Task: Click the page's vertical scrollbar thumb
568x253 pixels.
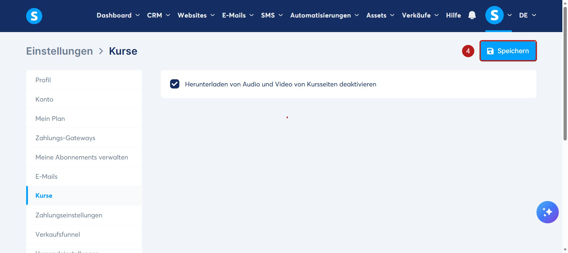Action: (565, 74)
